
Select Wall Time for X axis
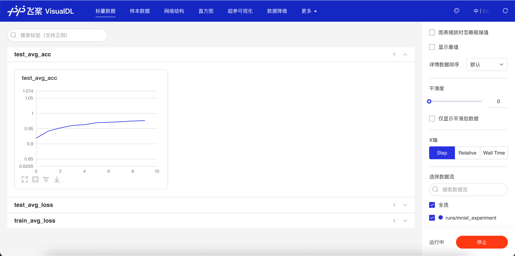494,153
